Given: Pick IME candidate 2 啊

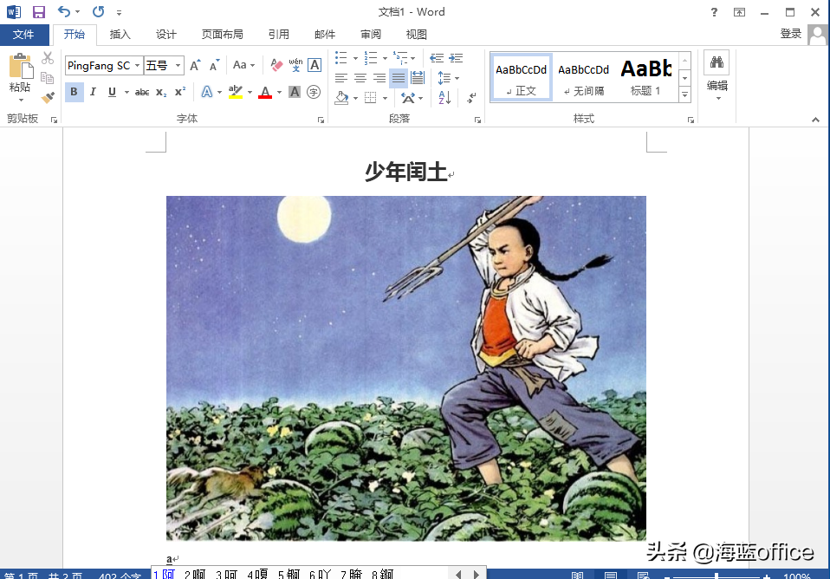Looking at the screenshot, I should pyautogui.click(x=195, y=574).
